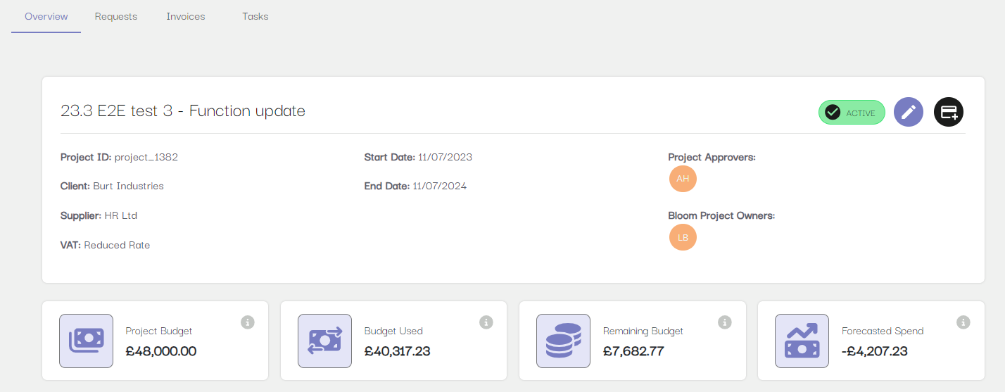
Task: Click the project title heading text
Action: pyautogui.click(x=183, y=111)
